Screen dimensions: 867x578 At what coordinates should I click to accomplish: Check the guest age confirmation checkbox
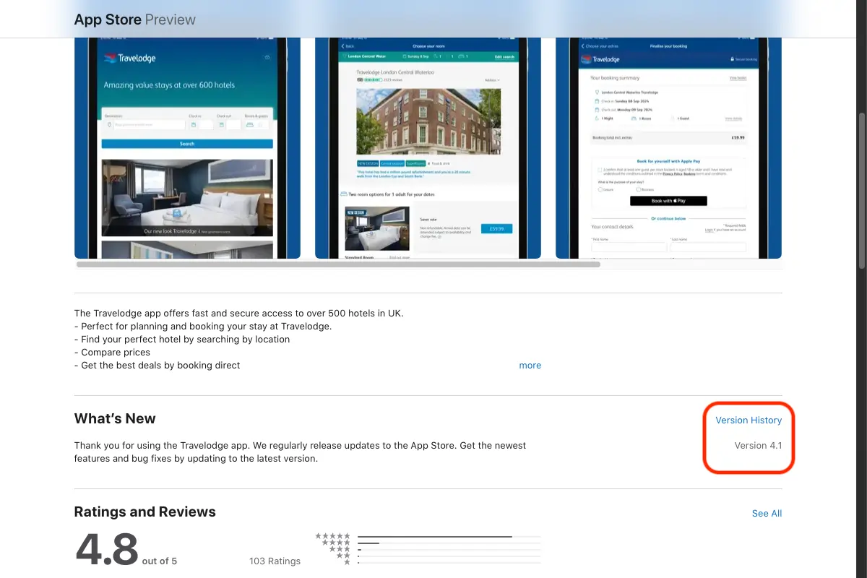[599, 170]
